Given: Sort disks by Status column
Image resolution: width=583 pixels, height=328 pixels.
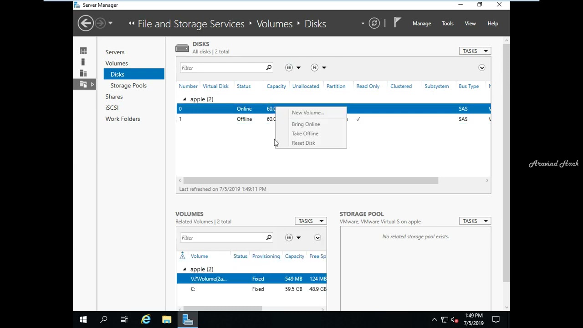Looking at the screenshot, I should 243,86.
